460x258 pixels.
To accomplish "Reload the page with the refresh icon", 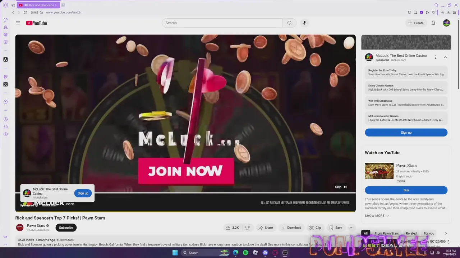I will 25,12.
